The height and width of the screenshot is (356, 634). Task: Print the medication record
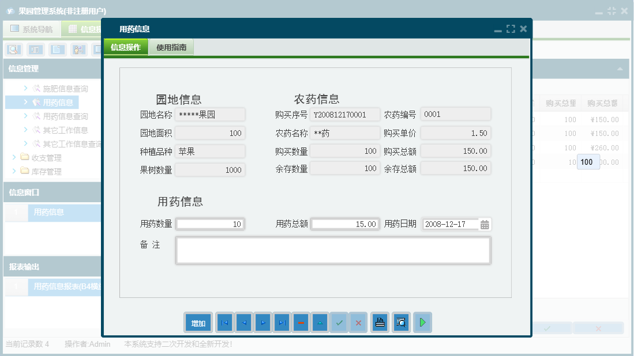380,323
